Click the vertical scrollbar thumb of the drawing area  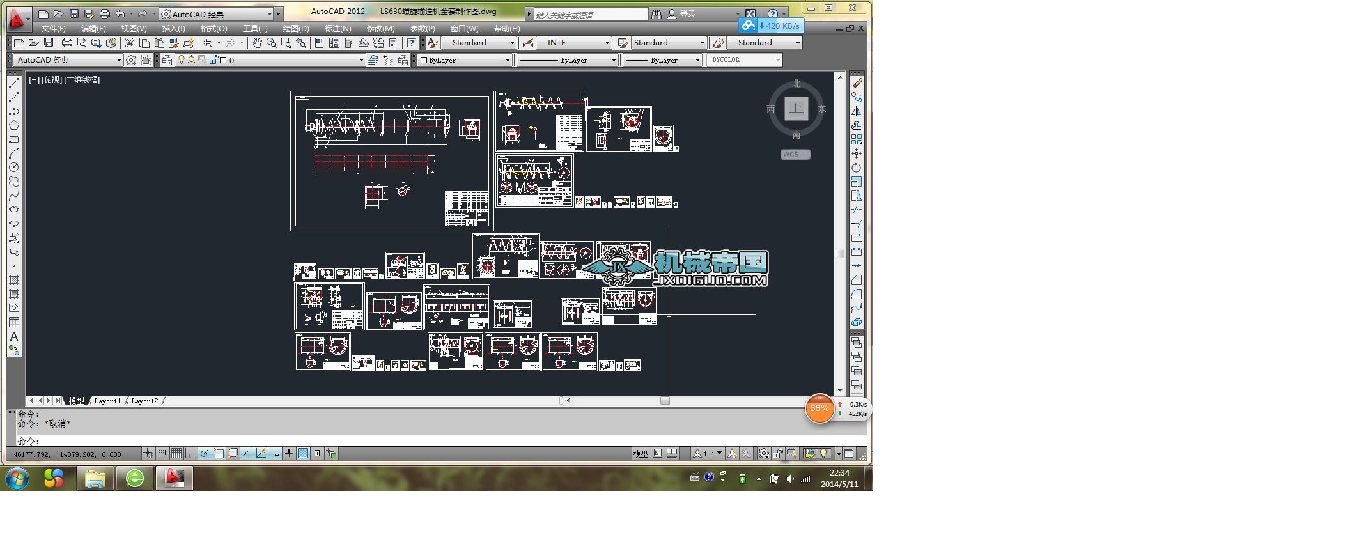(840, 253)
